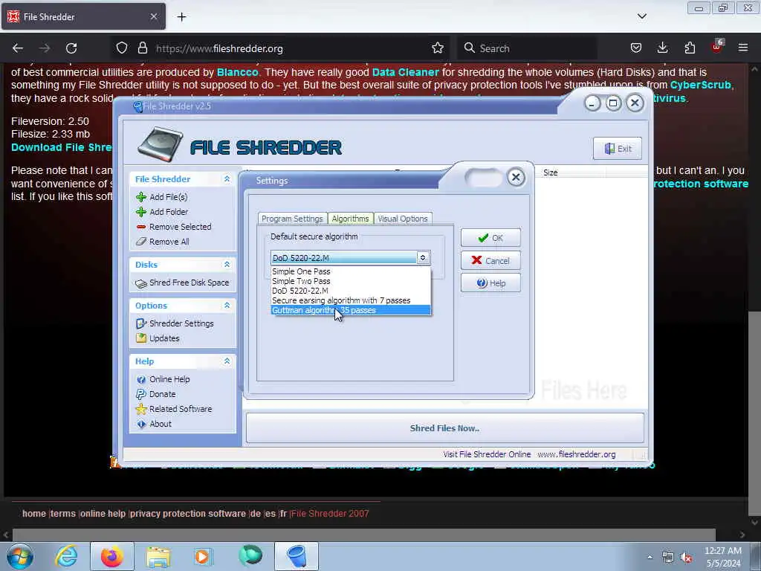Select the File Shredder browser tab
This screenshot has height=571, width=761.
pos(83,16)
